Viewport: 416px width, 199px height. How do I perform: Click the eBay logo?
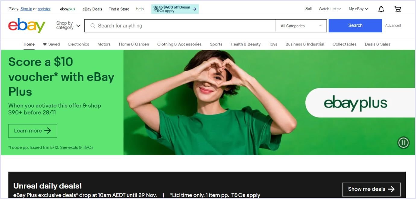[27, 26]
